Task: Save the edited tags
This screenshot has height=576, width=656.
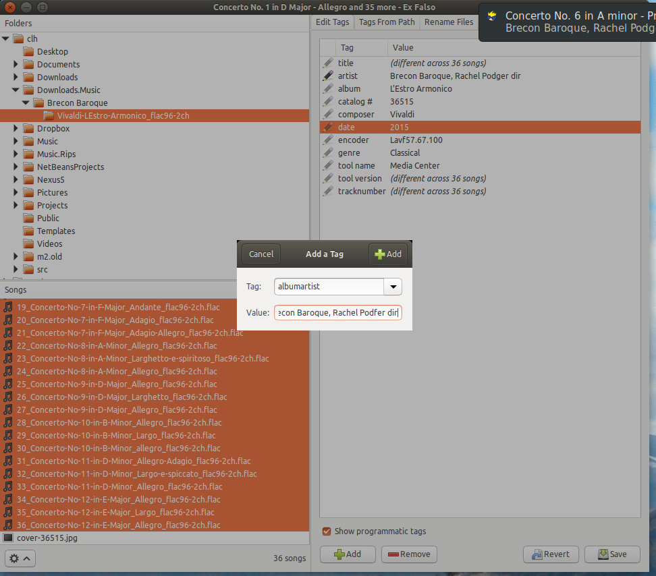Action: 611,554
